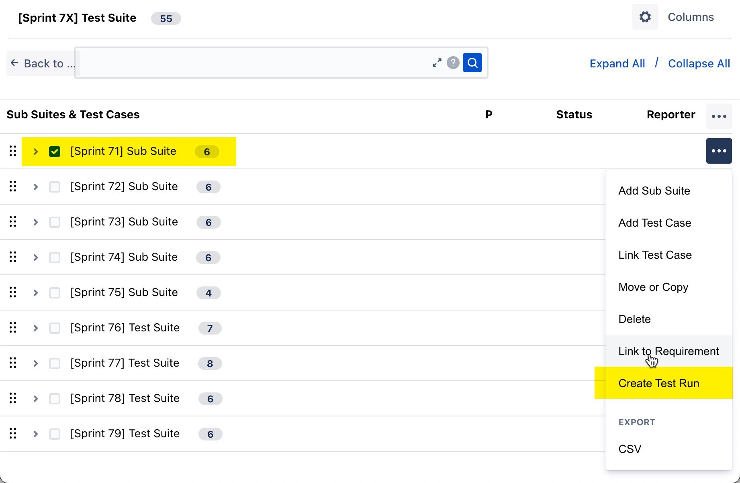The width and height of the screenshot is (740, 483).
Task: Check the Sprint 73 Sub Suite checkbox
Action: (55, 222)
